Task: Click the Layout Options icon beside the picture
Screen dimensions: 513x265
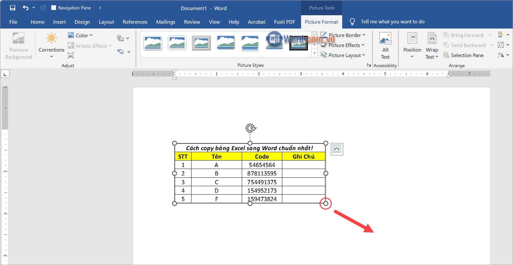Action: tap(337, 149)
